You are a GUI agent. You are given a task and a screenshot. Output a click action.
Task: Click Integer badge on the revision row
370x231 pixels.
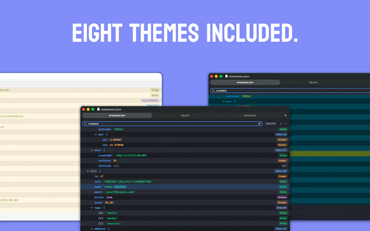[283, 161]
